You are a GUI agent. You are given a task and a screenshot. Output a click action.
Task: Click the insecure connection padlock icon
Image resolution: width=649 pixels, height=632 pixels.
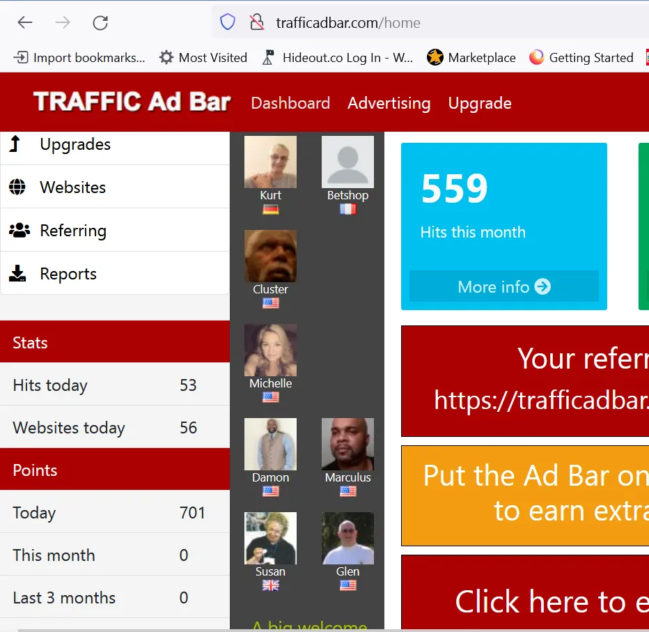pos(257,22)
